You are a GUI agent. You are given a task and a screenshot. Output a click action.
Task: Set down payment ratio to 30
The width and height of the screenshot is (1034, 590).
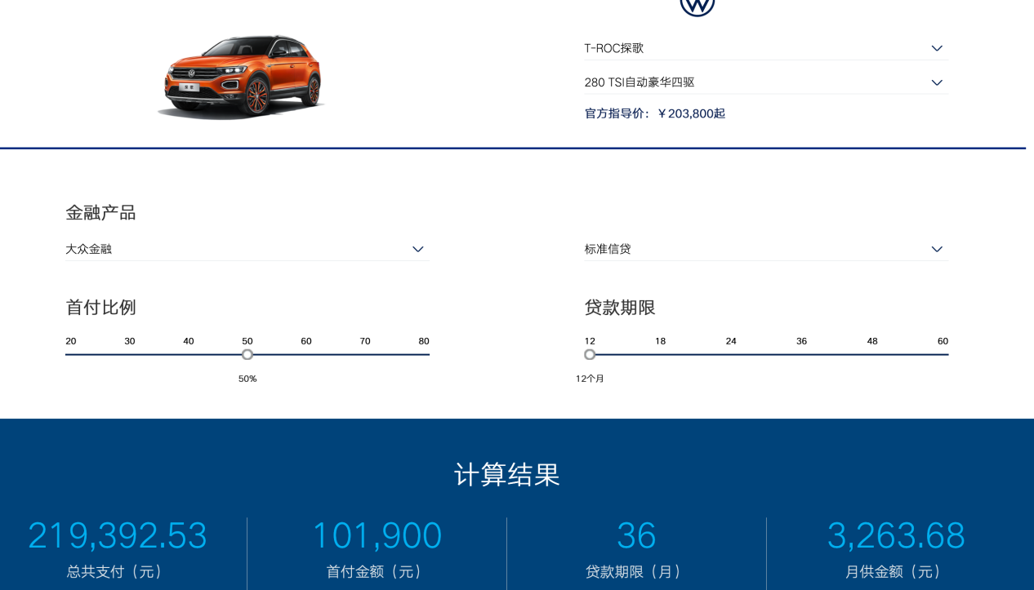pyautogui.click(x=130, y=341)
